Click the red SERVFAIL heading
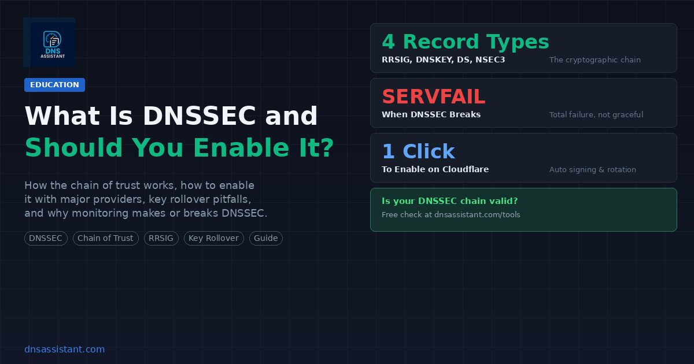 tap(434, 96)
